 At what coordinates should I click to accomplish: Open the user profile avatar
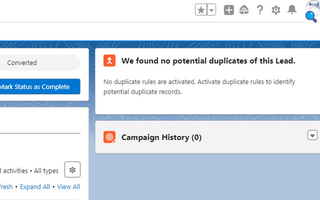click(x=312, y=9)
